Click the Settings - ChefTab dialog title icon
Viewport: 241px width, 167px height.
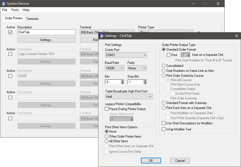coord(101,36)
